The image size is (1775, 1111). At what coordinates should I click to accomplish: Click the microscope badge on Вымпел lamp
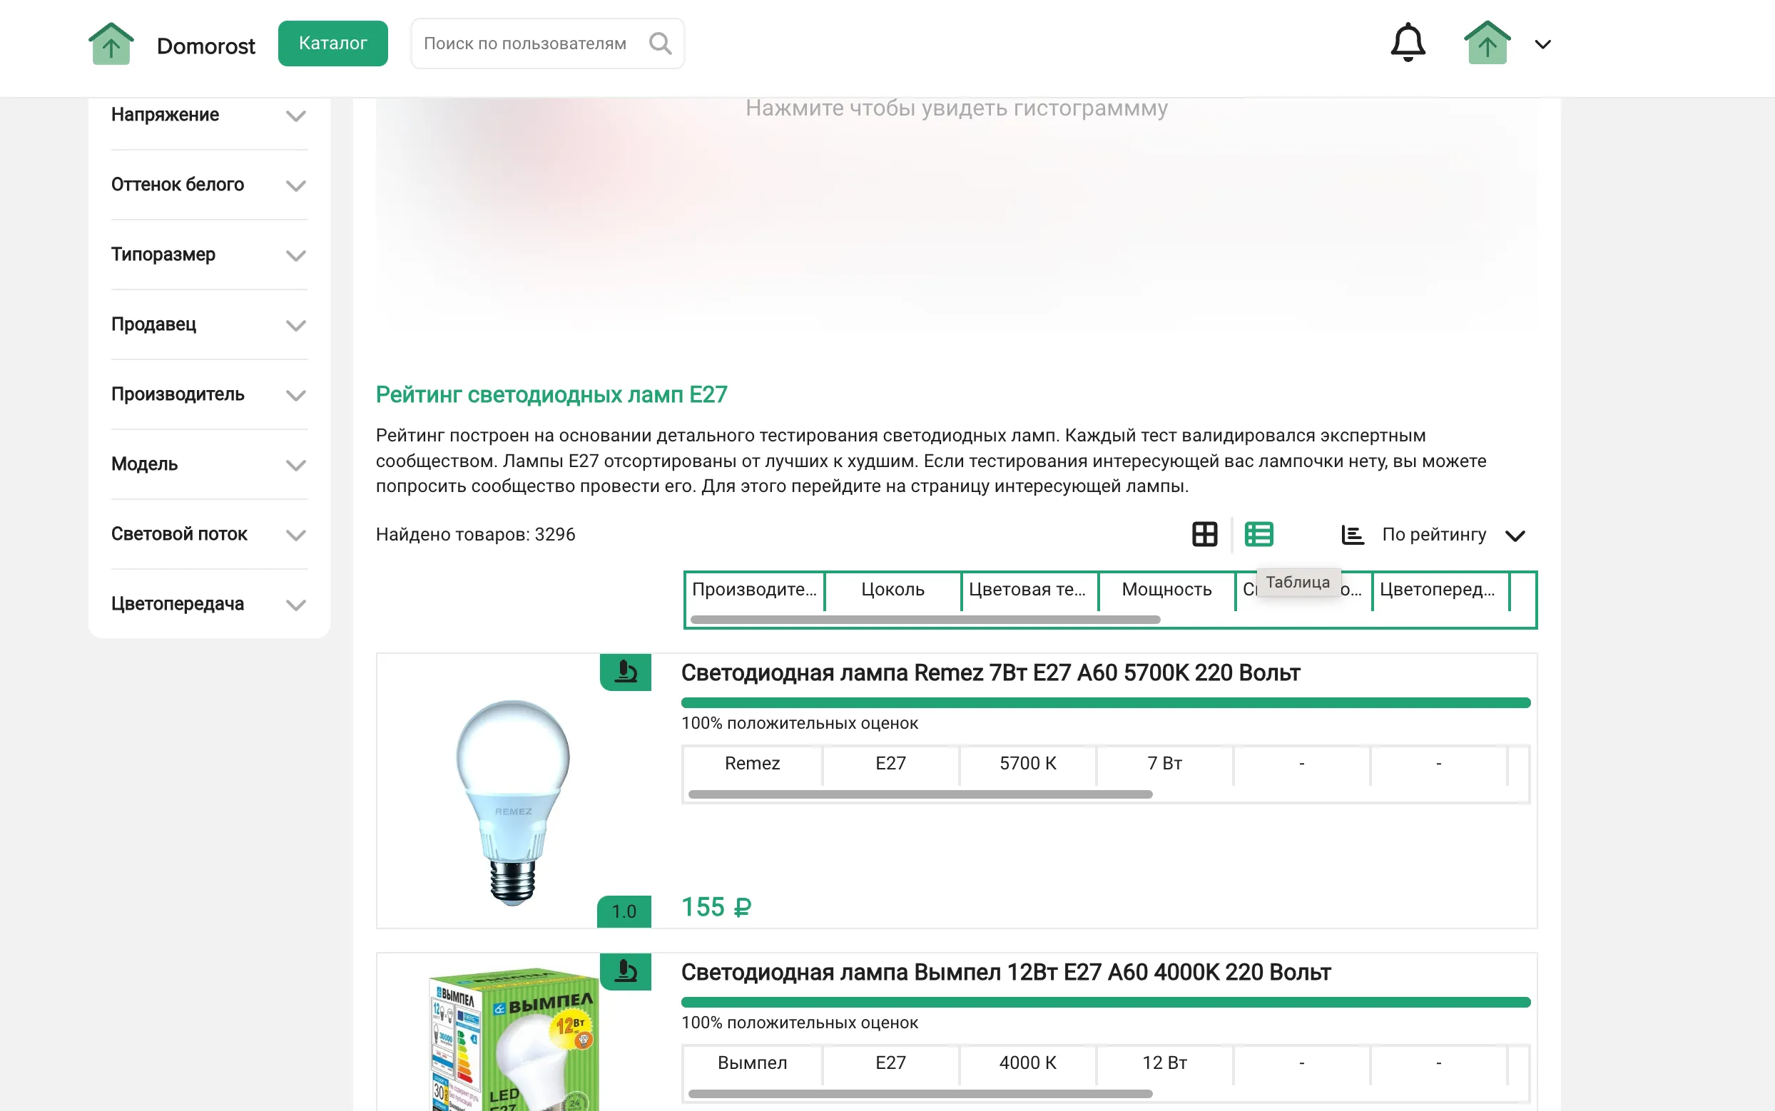pyautogui.click(x=626, y=971)
